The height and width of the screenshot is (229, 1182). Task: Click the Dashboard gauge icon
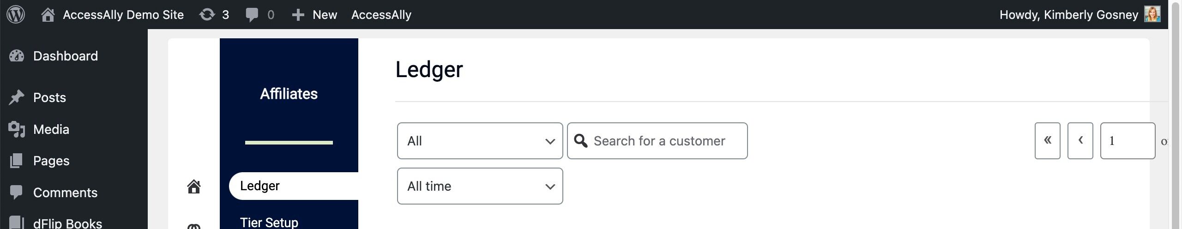[17, 56]
